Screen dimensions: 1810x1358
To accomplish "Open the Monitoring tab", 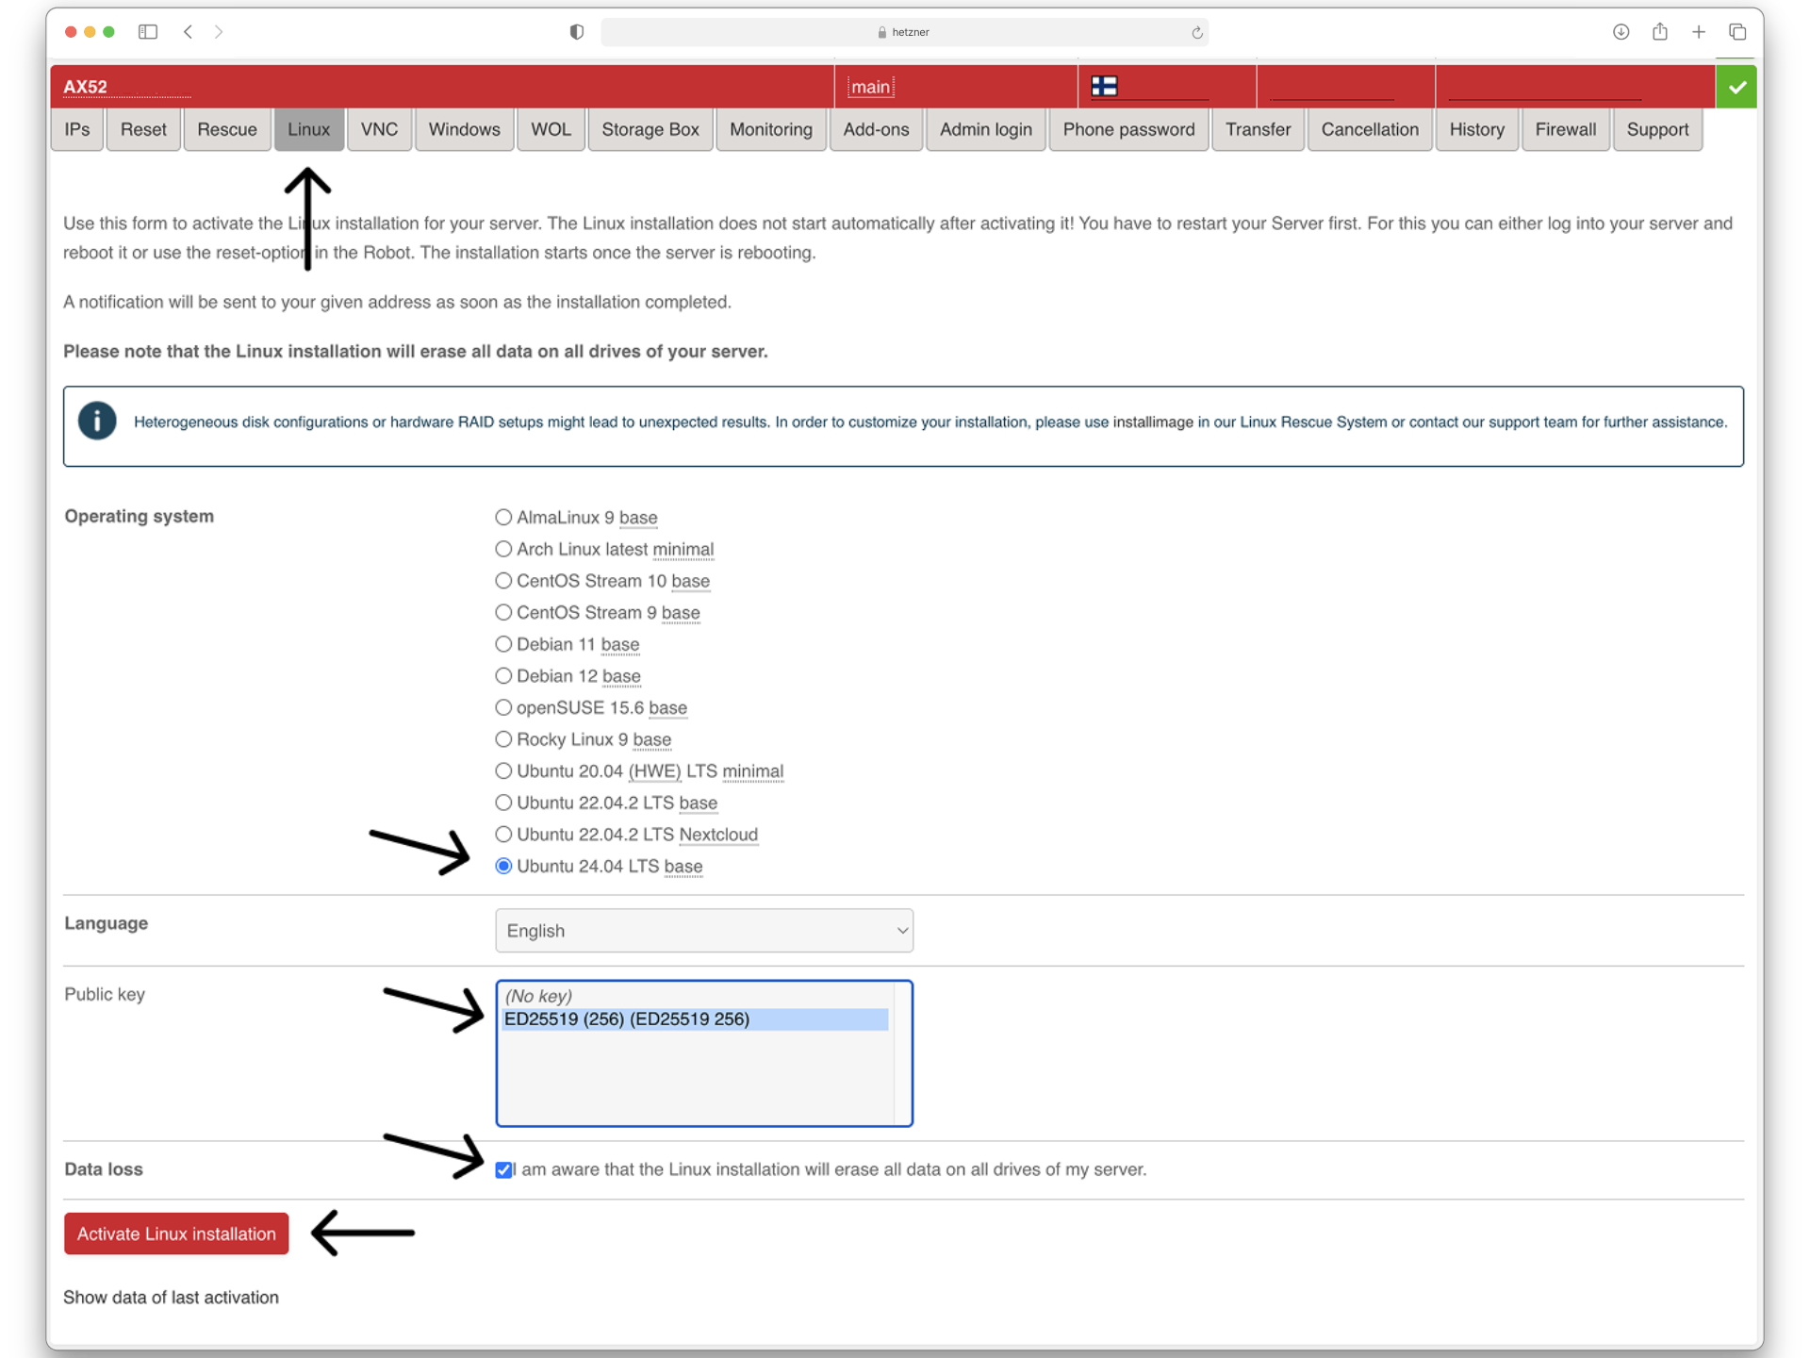I will point(771,129).
